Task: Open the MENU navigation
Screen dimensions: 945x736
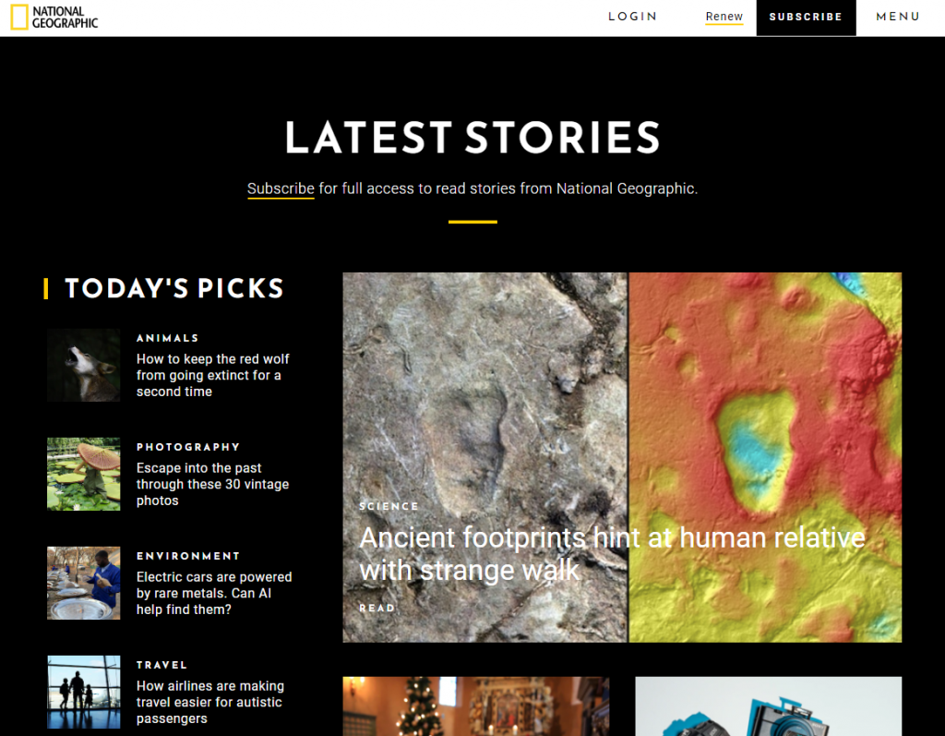Action: (898, 17)
